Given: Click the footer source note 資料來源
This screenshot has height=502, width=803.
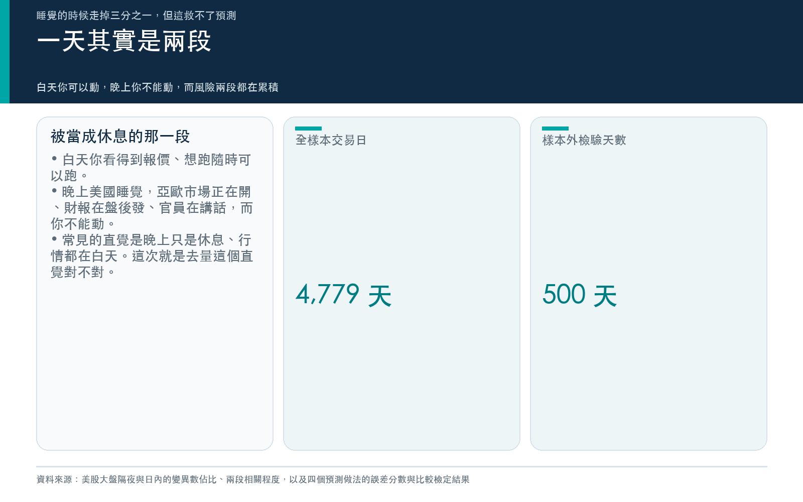Looking at the screenshot, I should click(x=253, y=479).
